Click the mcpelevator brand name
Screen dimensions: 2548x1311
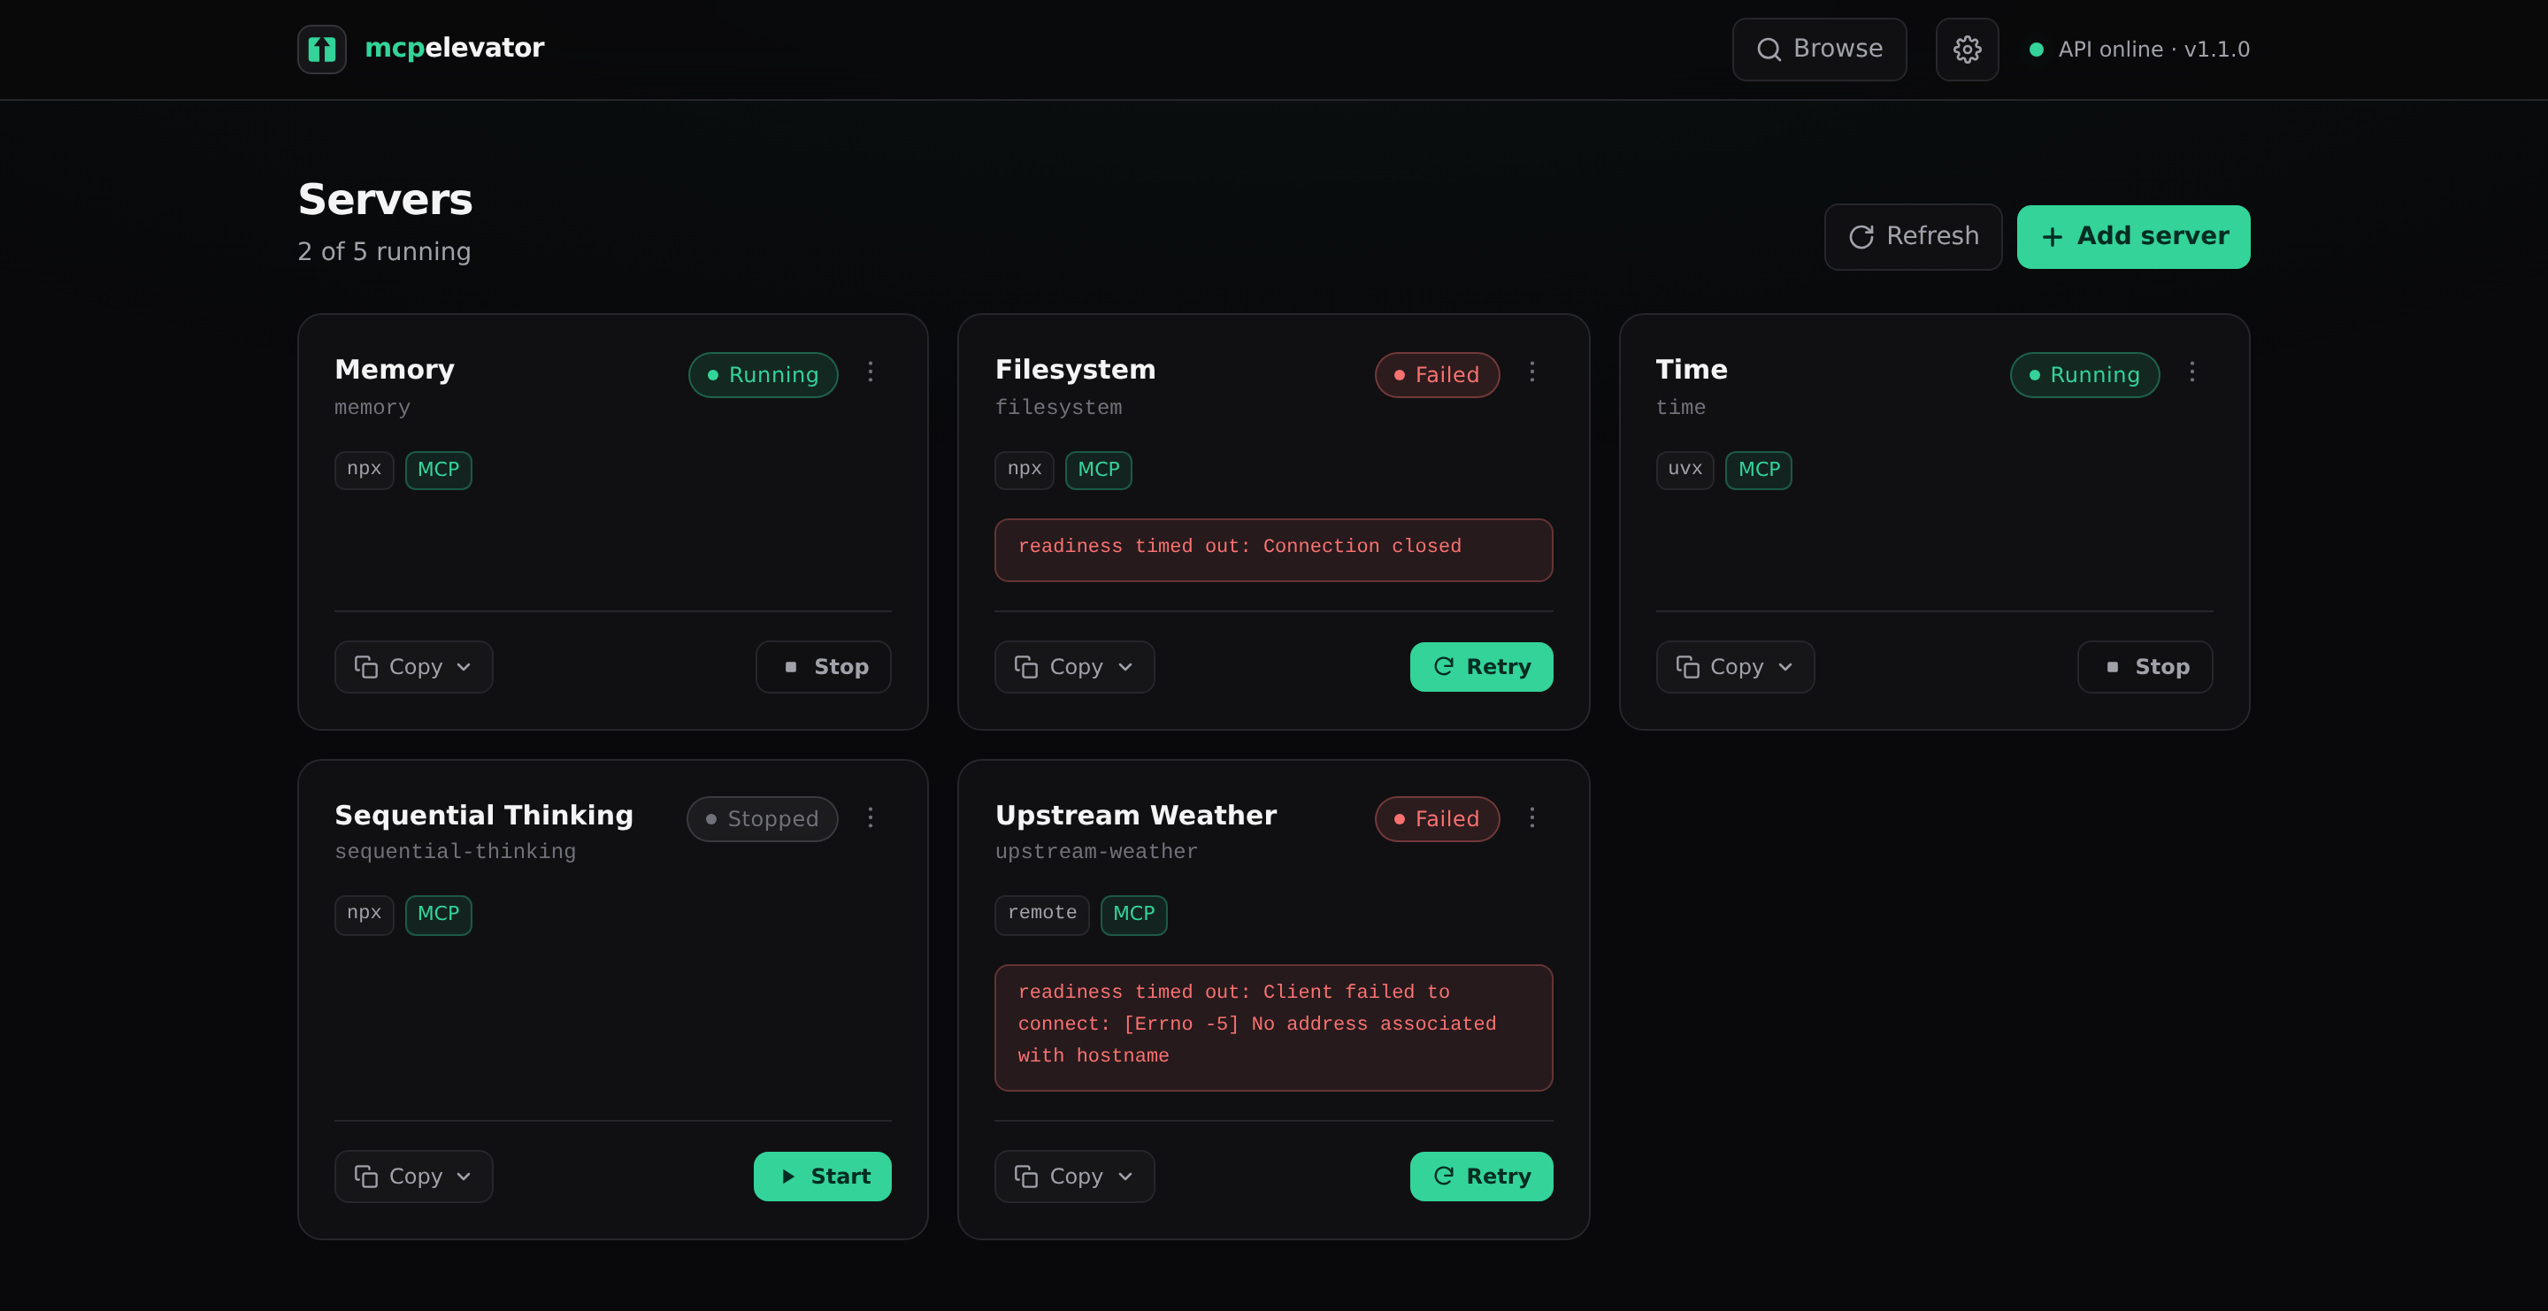454,48
